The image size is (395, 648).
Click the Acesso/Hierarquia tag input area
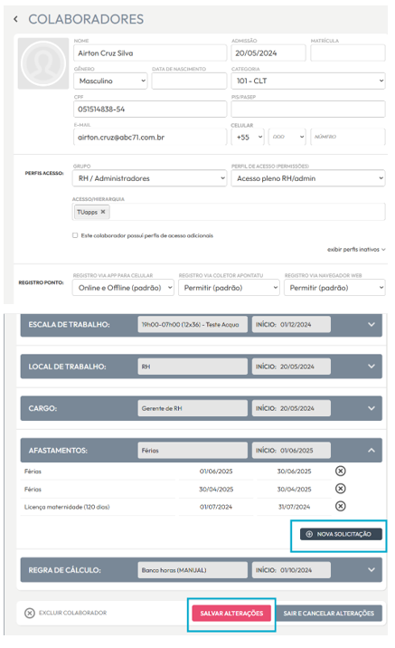click(229, 212)
